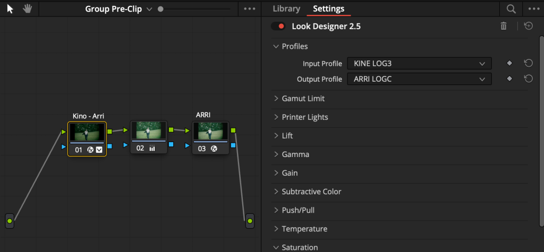Screen dimensions: 544x252
Task: Open node editor three-dot options menu
Action: (250, 9)
